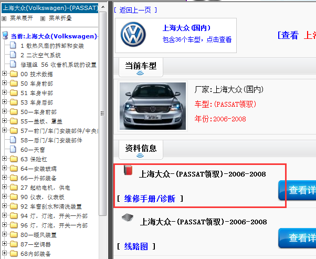Click the scroll-up arrow of tree panel
Viewport: 316px width, 259px height.
click(103, 7)
